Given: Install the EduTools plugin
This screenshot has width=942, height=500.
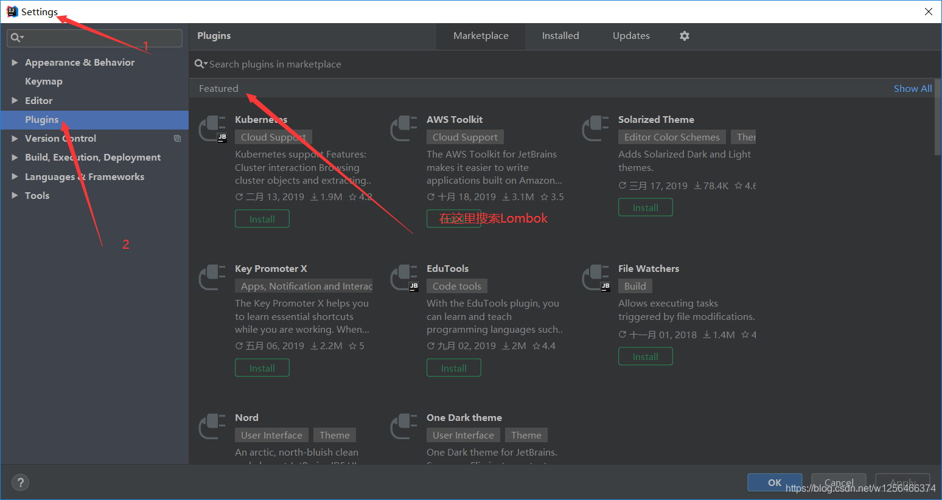Looking at the screenshot, I should click(454, 368).
